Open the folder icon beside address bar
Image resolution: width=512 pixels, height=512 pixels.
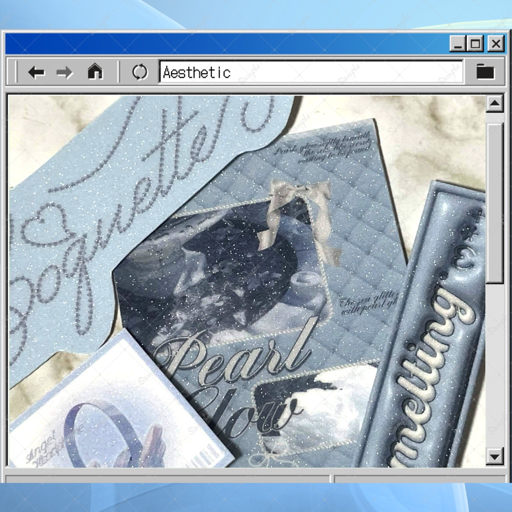click(485, 71)
